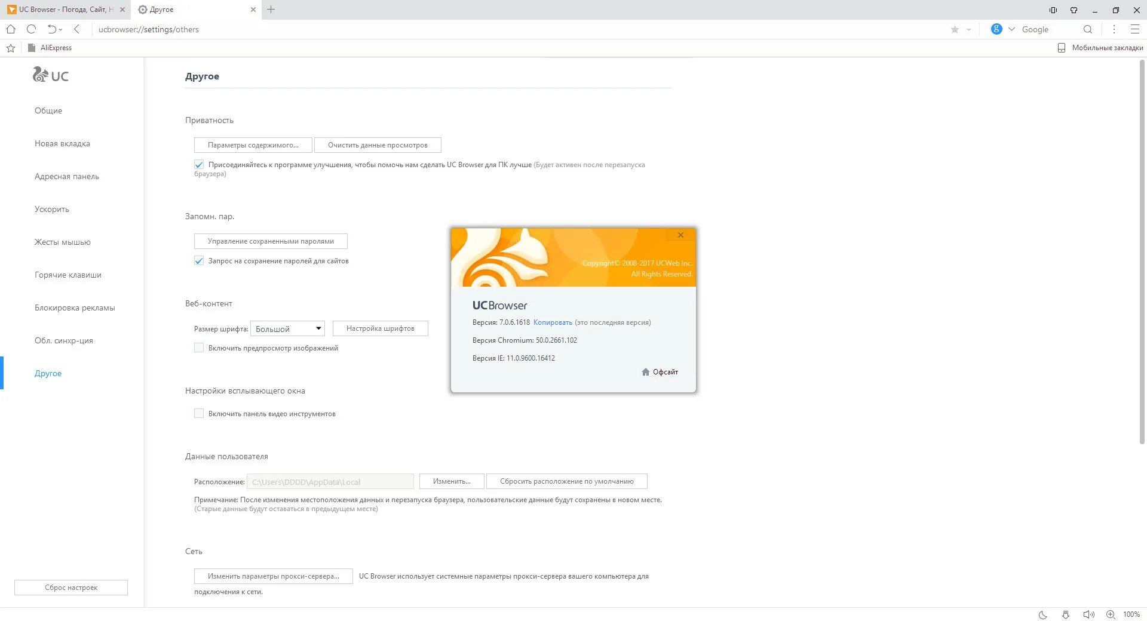Open Жесты мышью settings section
The width and height of the screenshot is (1147, 621).
63,242
